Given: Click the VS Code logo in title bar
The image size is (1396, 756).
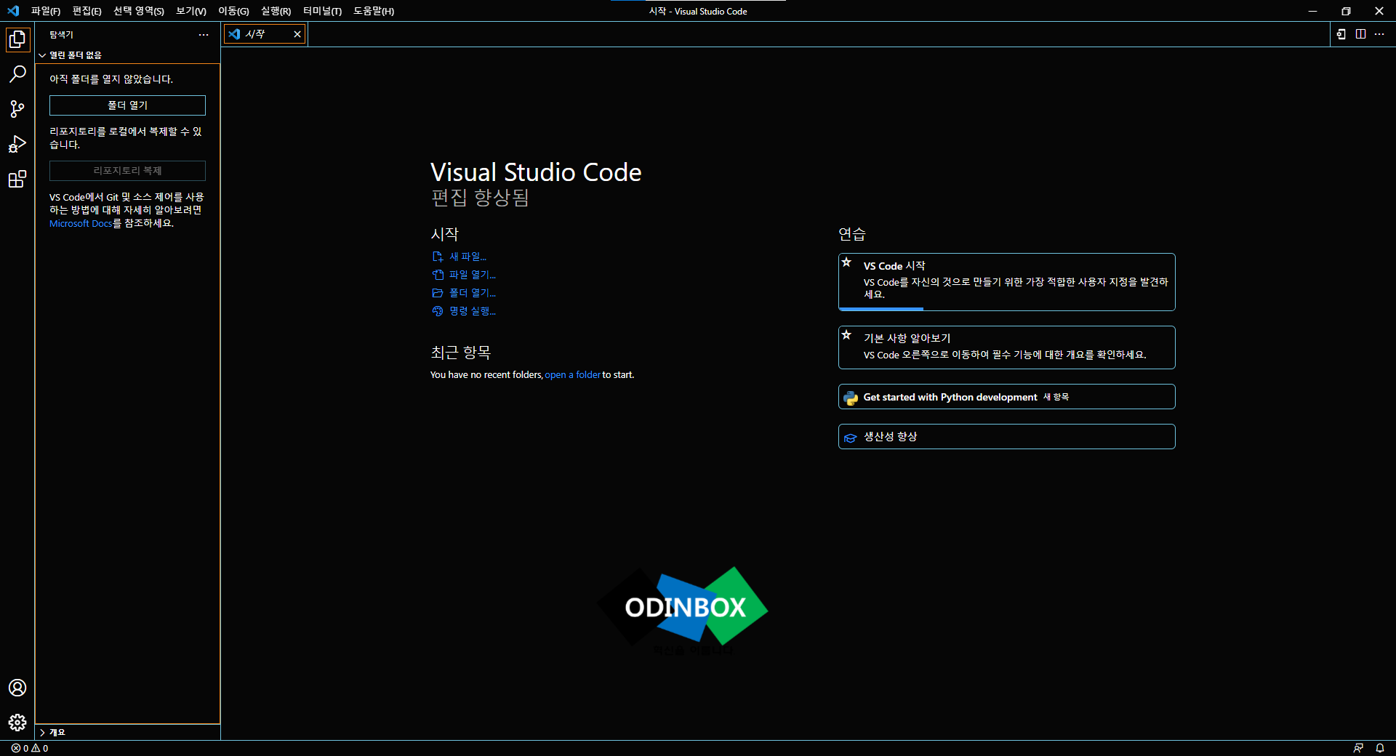Looking at the screenshot, I should pyautogui.click(x=13, y=11).
